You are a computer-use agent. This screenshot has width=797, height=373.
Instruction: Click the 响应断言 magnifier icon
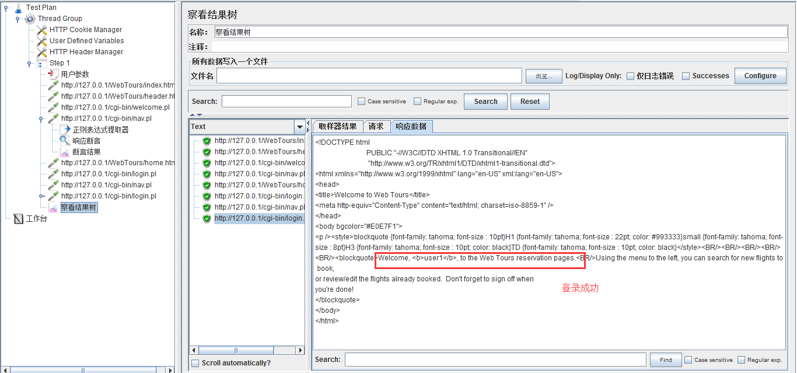65,141
